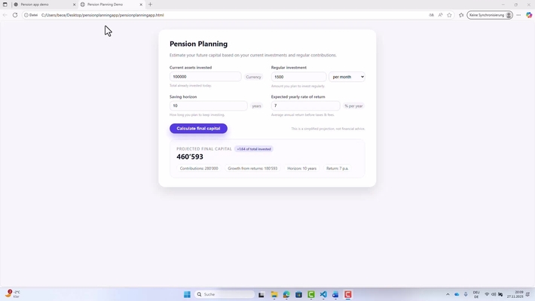This screenshot has height=301, width=535.
Task: Open the browser settings three-dots menu
Action: pos(518,15)
